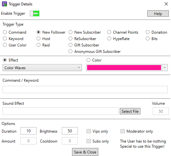Open the Help button

click(158, 13)
